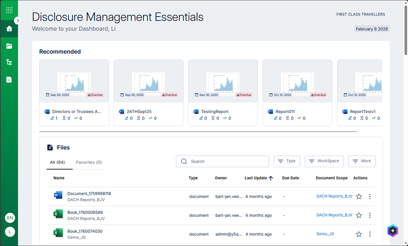Click the Word icon of Document_1759998118
The width and height of the screenshot is (408, 246).
[58, 195]
